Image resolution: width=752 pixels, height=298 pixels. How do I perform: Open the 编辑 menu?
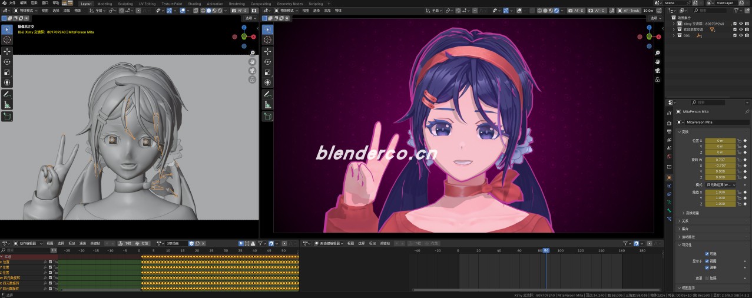pyautogui.click(x=24, y=3)
